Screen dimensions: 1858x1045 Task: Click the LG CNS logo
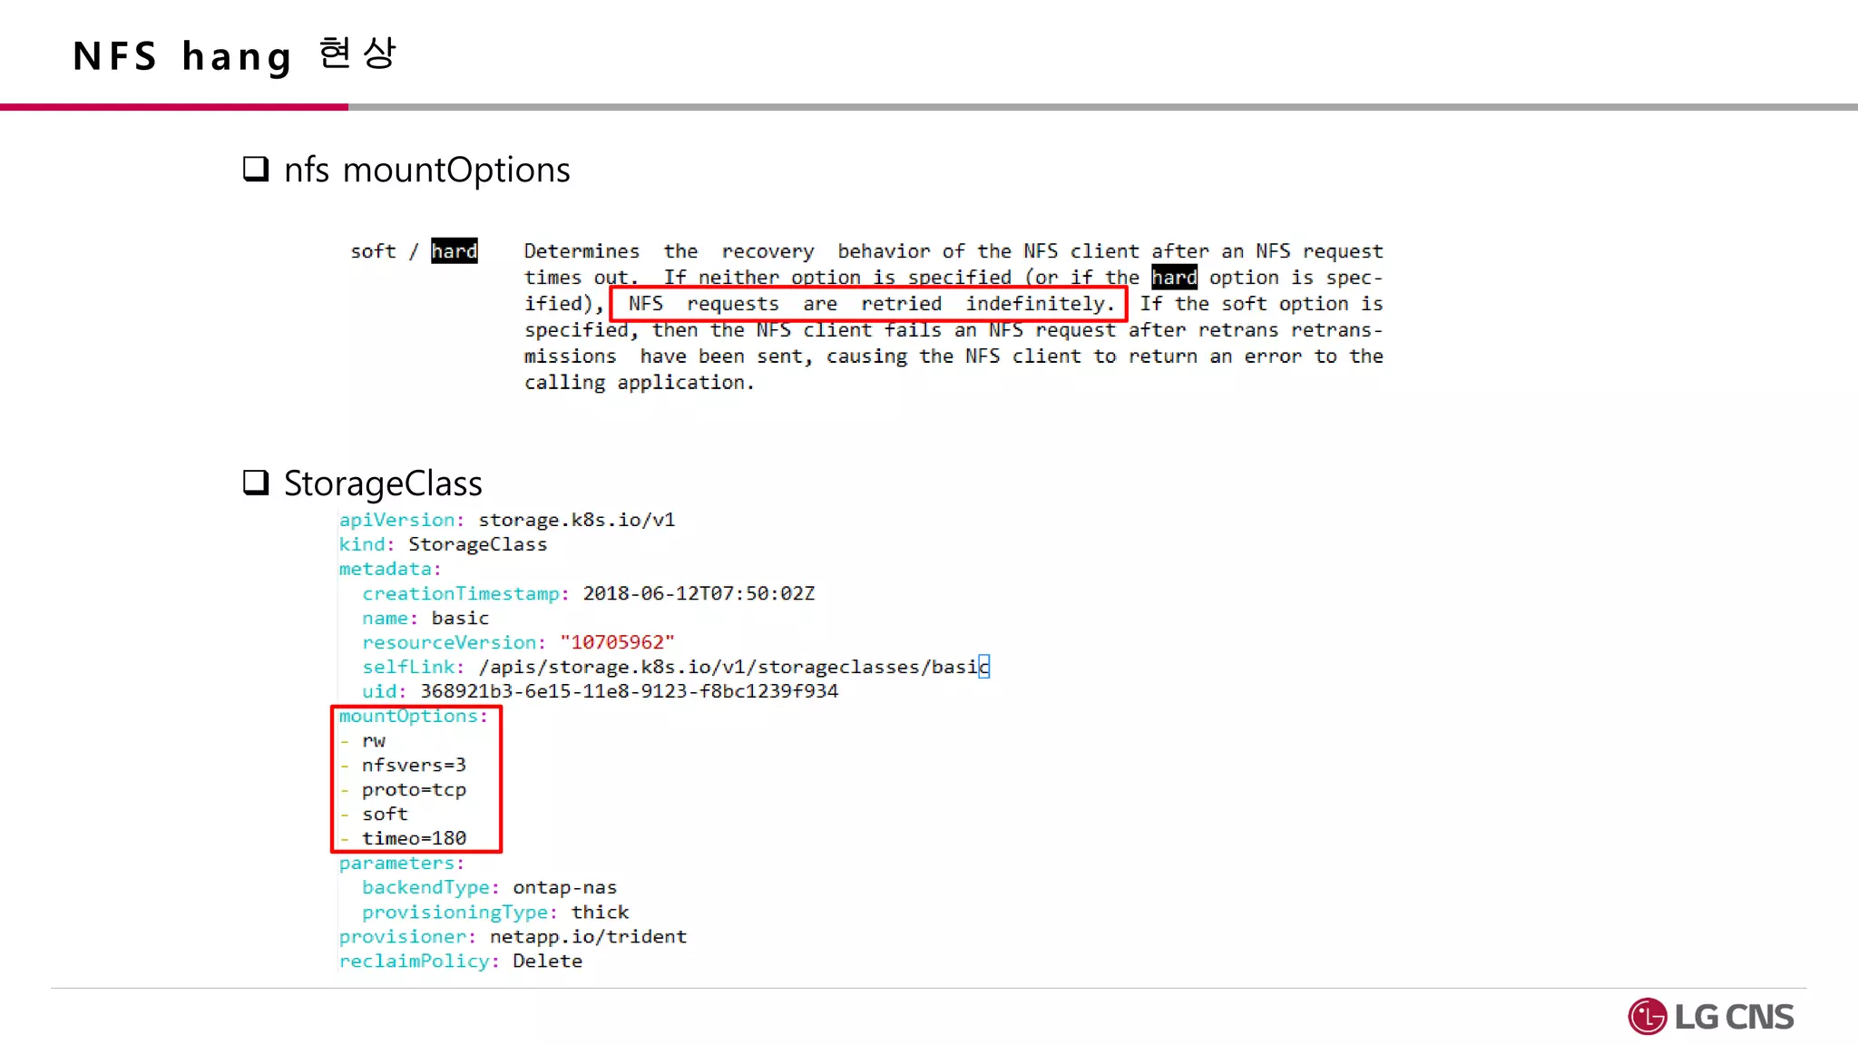(1711, 1016)
